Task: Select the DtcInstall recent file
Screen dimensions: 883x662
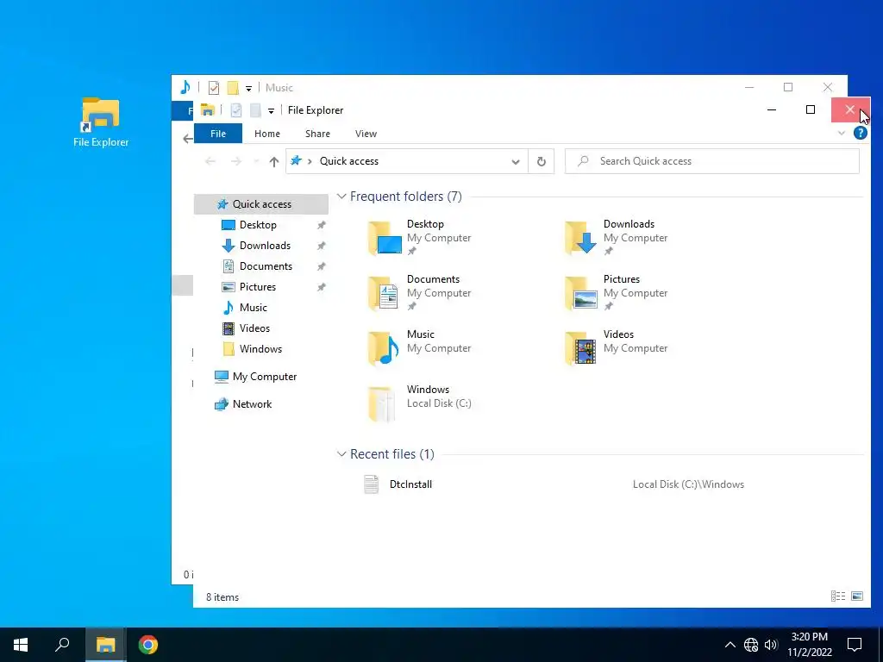Action: click(410, 484)
